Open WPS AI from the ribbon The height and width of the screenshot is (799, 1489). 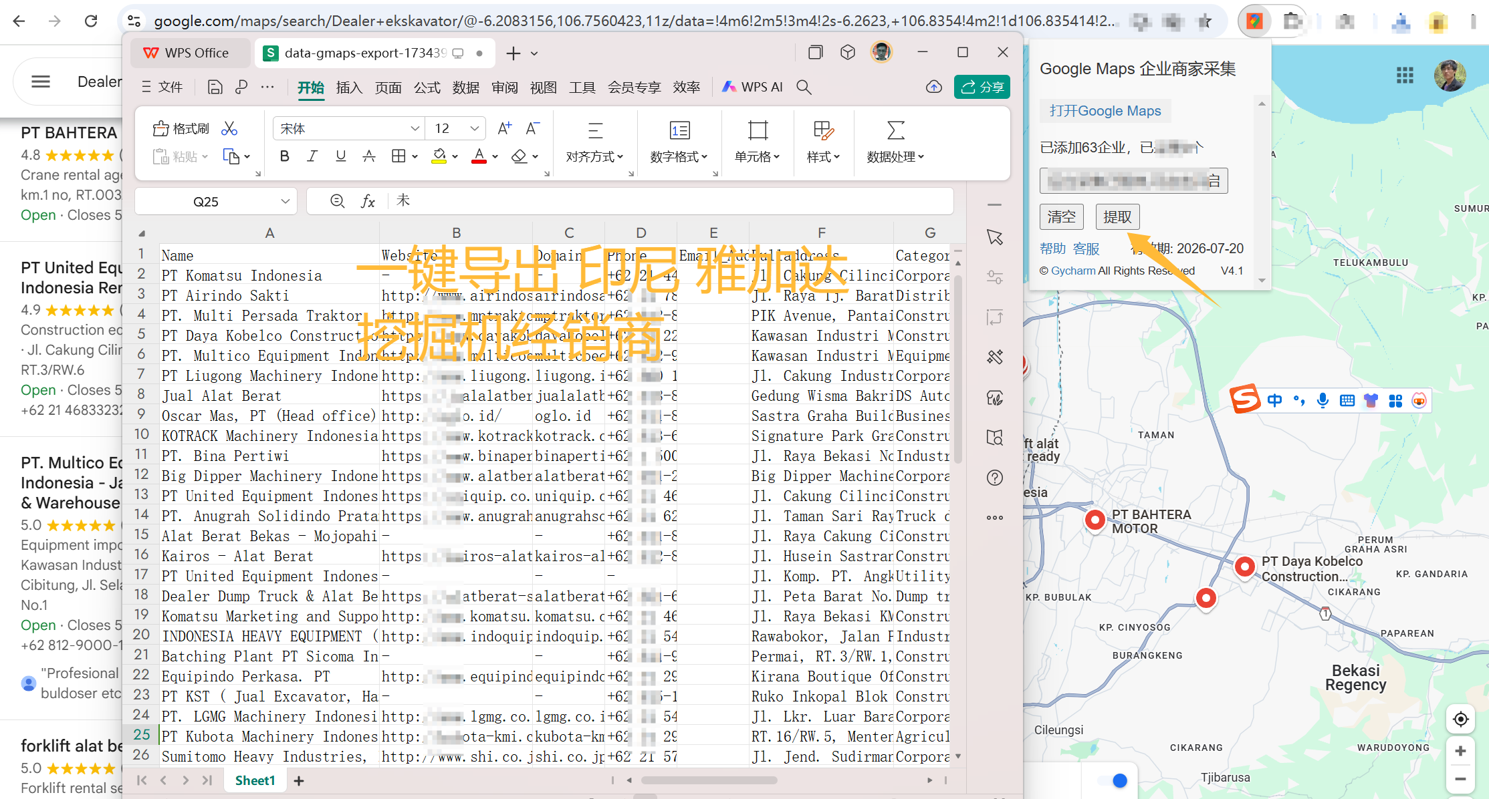point(752,87)
